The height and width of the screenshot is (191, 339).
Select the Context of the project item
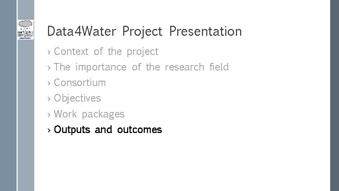[106, 52]
